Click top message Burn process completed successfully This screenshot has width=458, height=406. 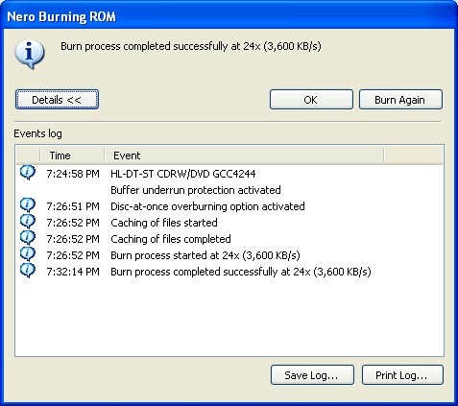191,46
